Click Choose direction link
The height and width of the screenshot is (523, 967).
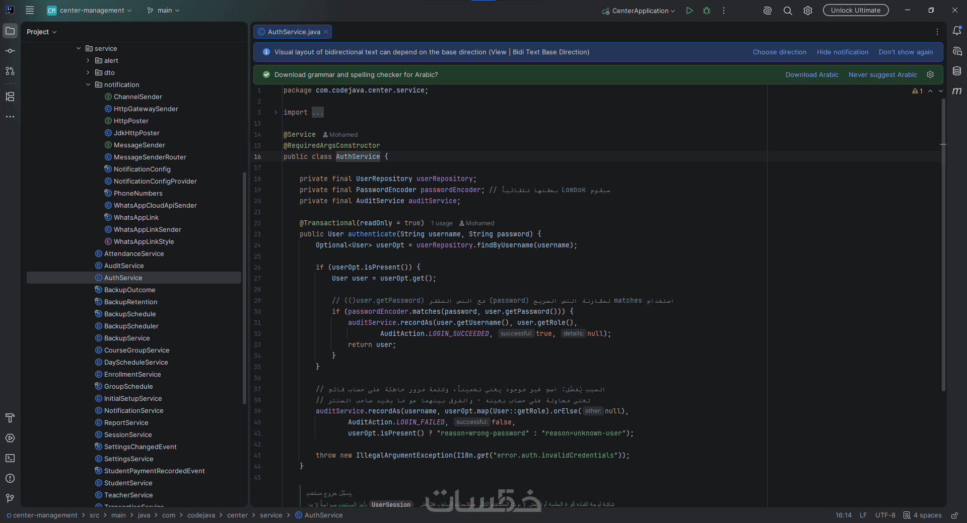click(780, 52)
